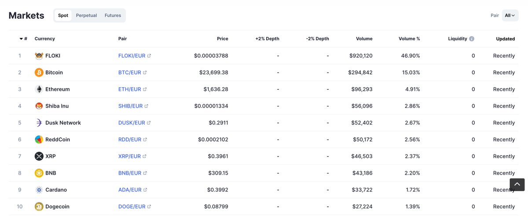Sort table by Liquidity column header
528x216 pixels.
click(458, 39)
